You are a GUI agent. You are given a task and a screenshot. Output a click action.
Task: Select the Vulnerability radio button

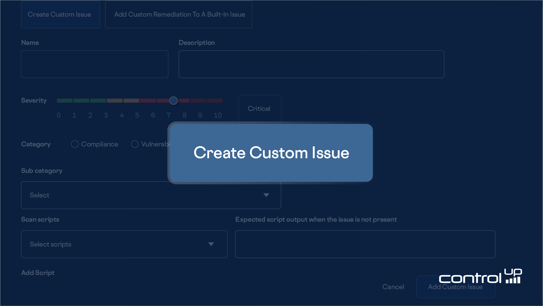[135, 144]
